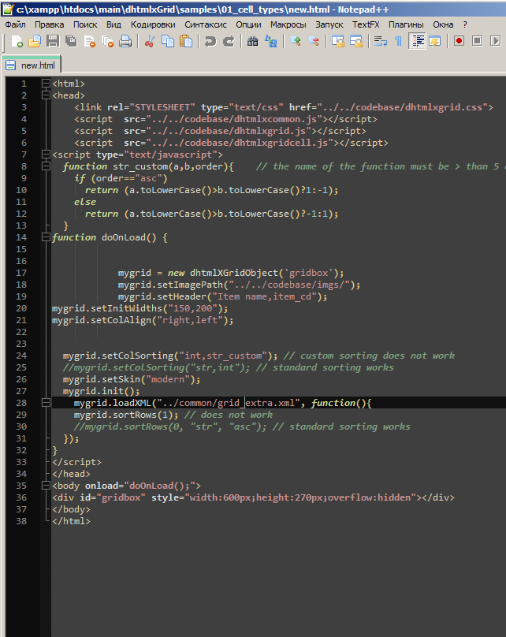This screenshot has height=637, width=506.
Task: Zoom in on the text
Action: (296, 41)
